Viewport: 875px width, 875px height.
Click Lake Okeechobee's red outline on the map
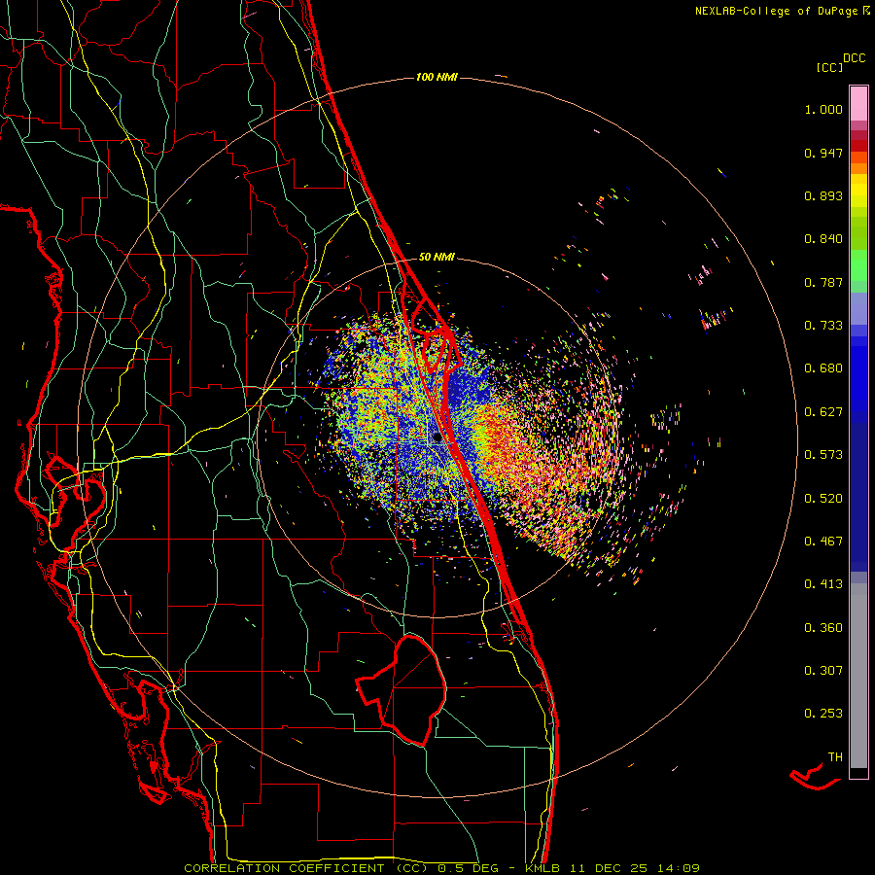click(402, 691)
